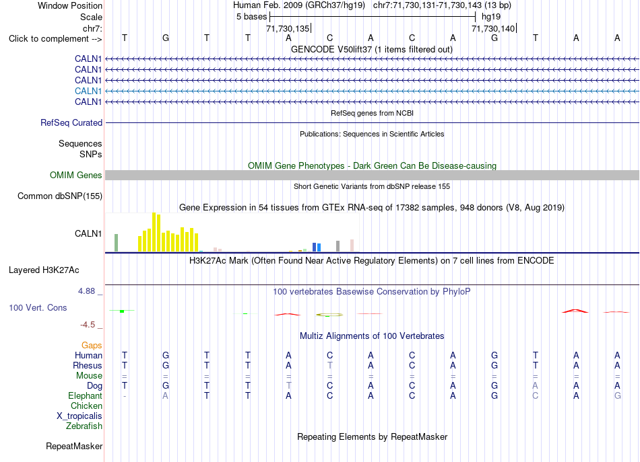Open the GTEx Gene Expression track title

pyautogui.click(x=372, y=207)
